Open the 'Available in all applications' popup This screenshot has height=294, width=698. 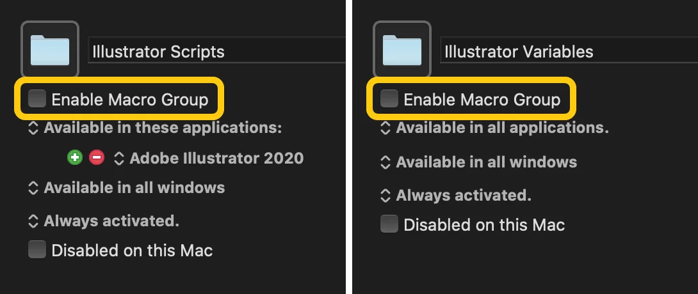(x=494, y=128)
